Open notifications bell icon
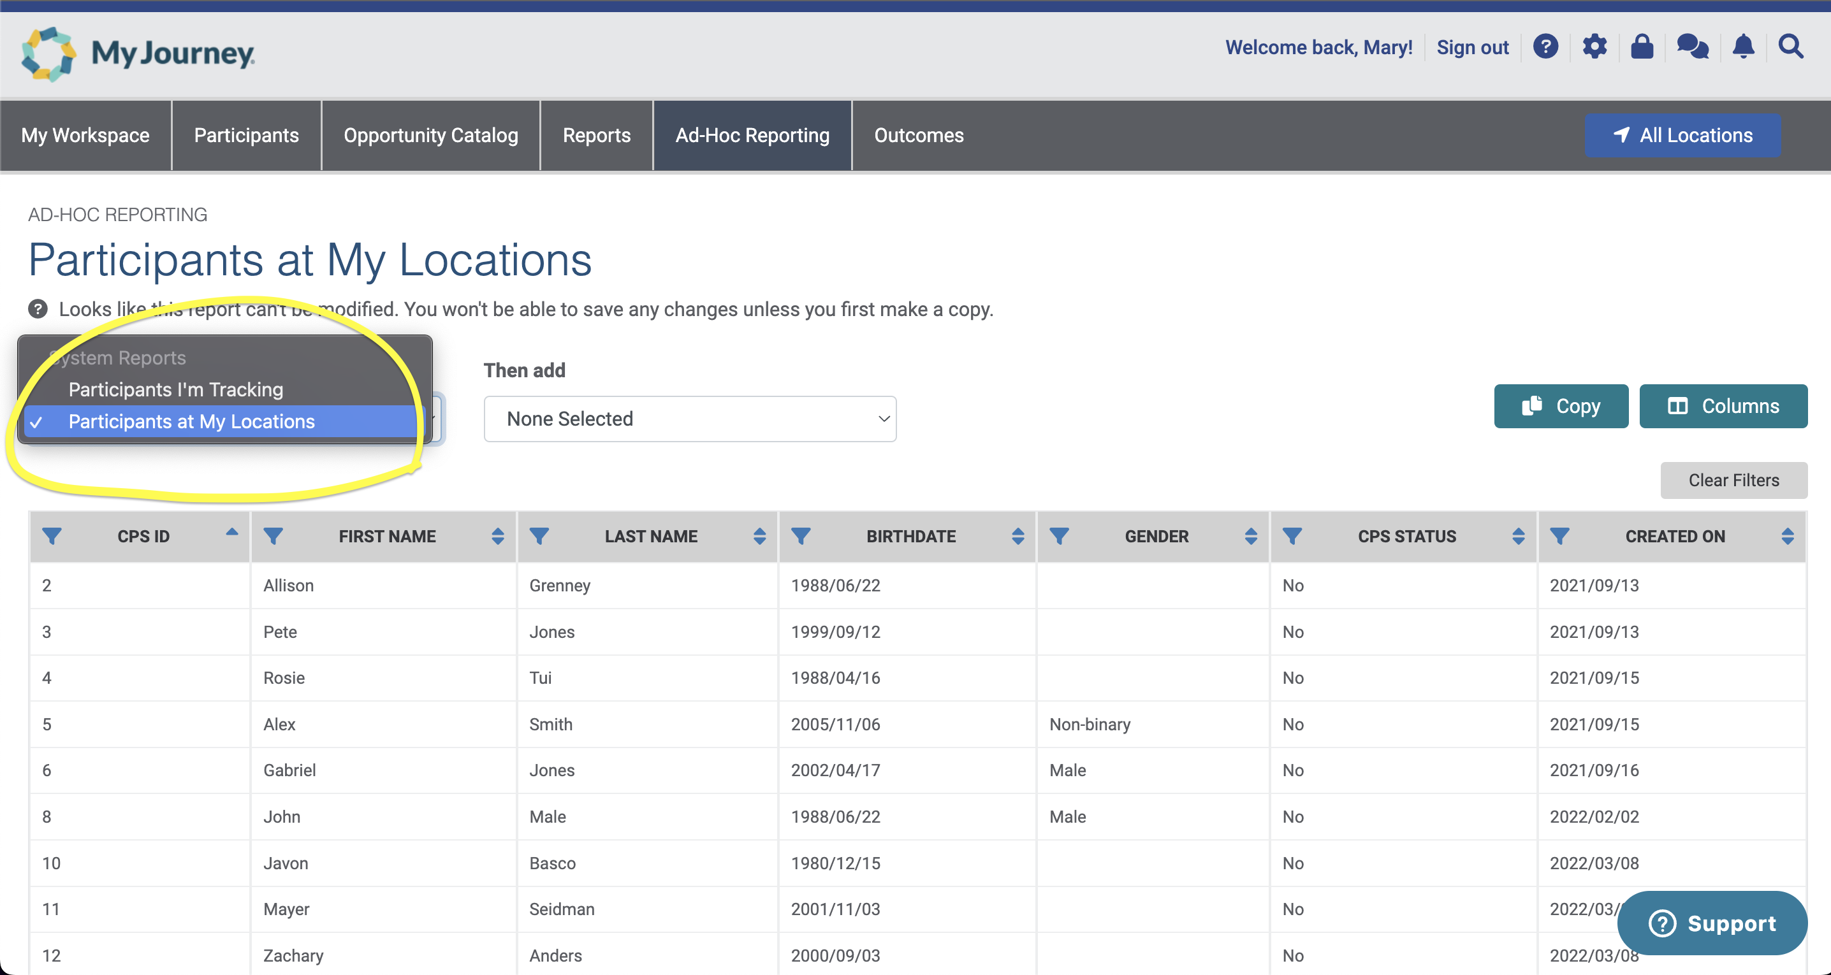1831x975 pixels. (x=1743, y=47)
